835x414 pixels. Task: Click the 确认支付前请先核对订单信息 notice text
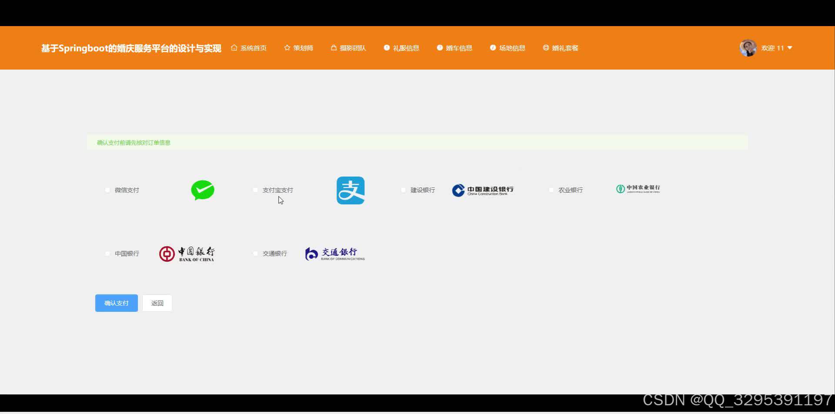(x=134, y=143)
